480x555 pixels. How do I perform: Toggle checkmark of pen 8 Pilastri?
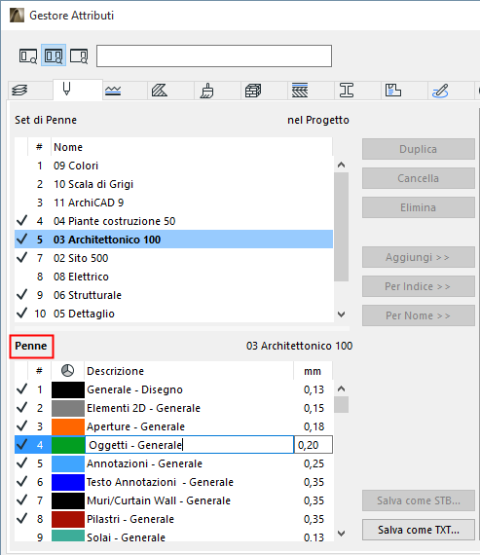[x=21, y=519]
